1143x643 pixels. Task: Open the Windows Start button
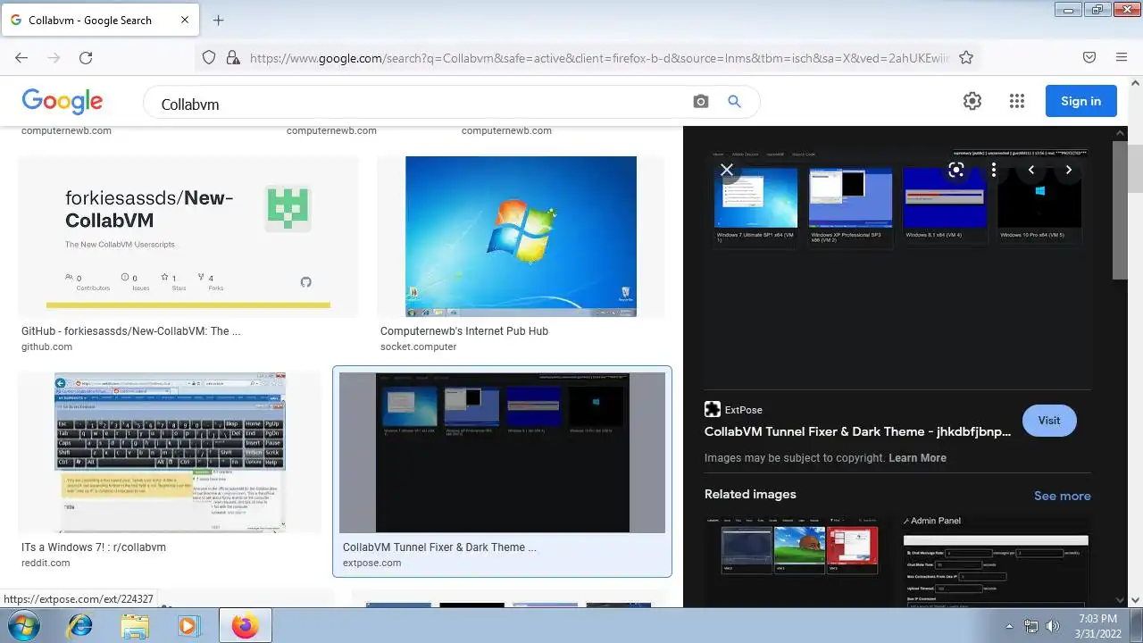(x=24, y=626)
